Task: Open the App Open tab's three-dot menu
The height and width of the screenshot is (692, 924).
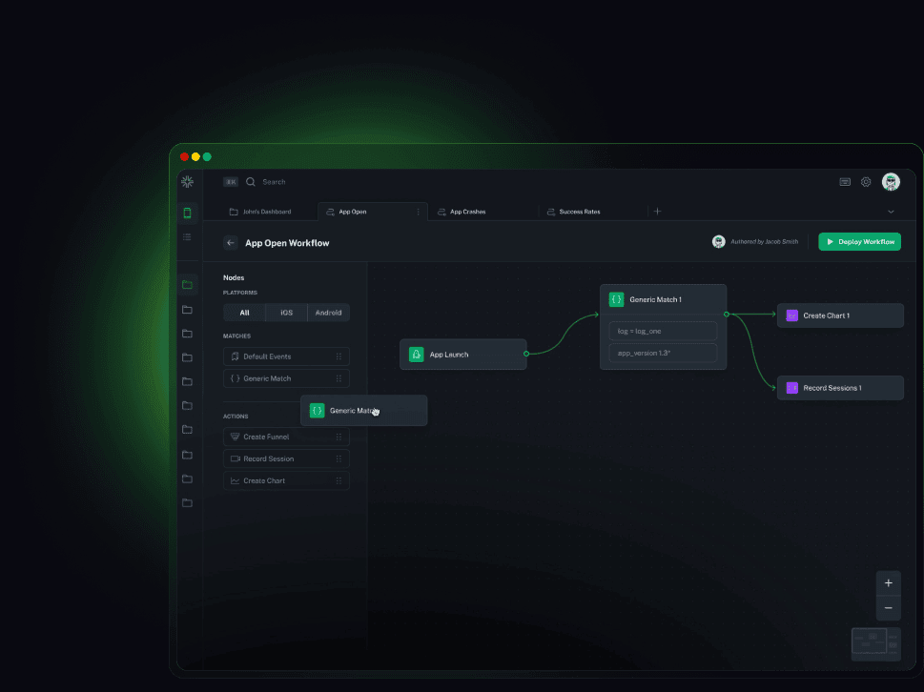Action: (419, 212)
